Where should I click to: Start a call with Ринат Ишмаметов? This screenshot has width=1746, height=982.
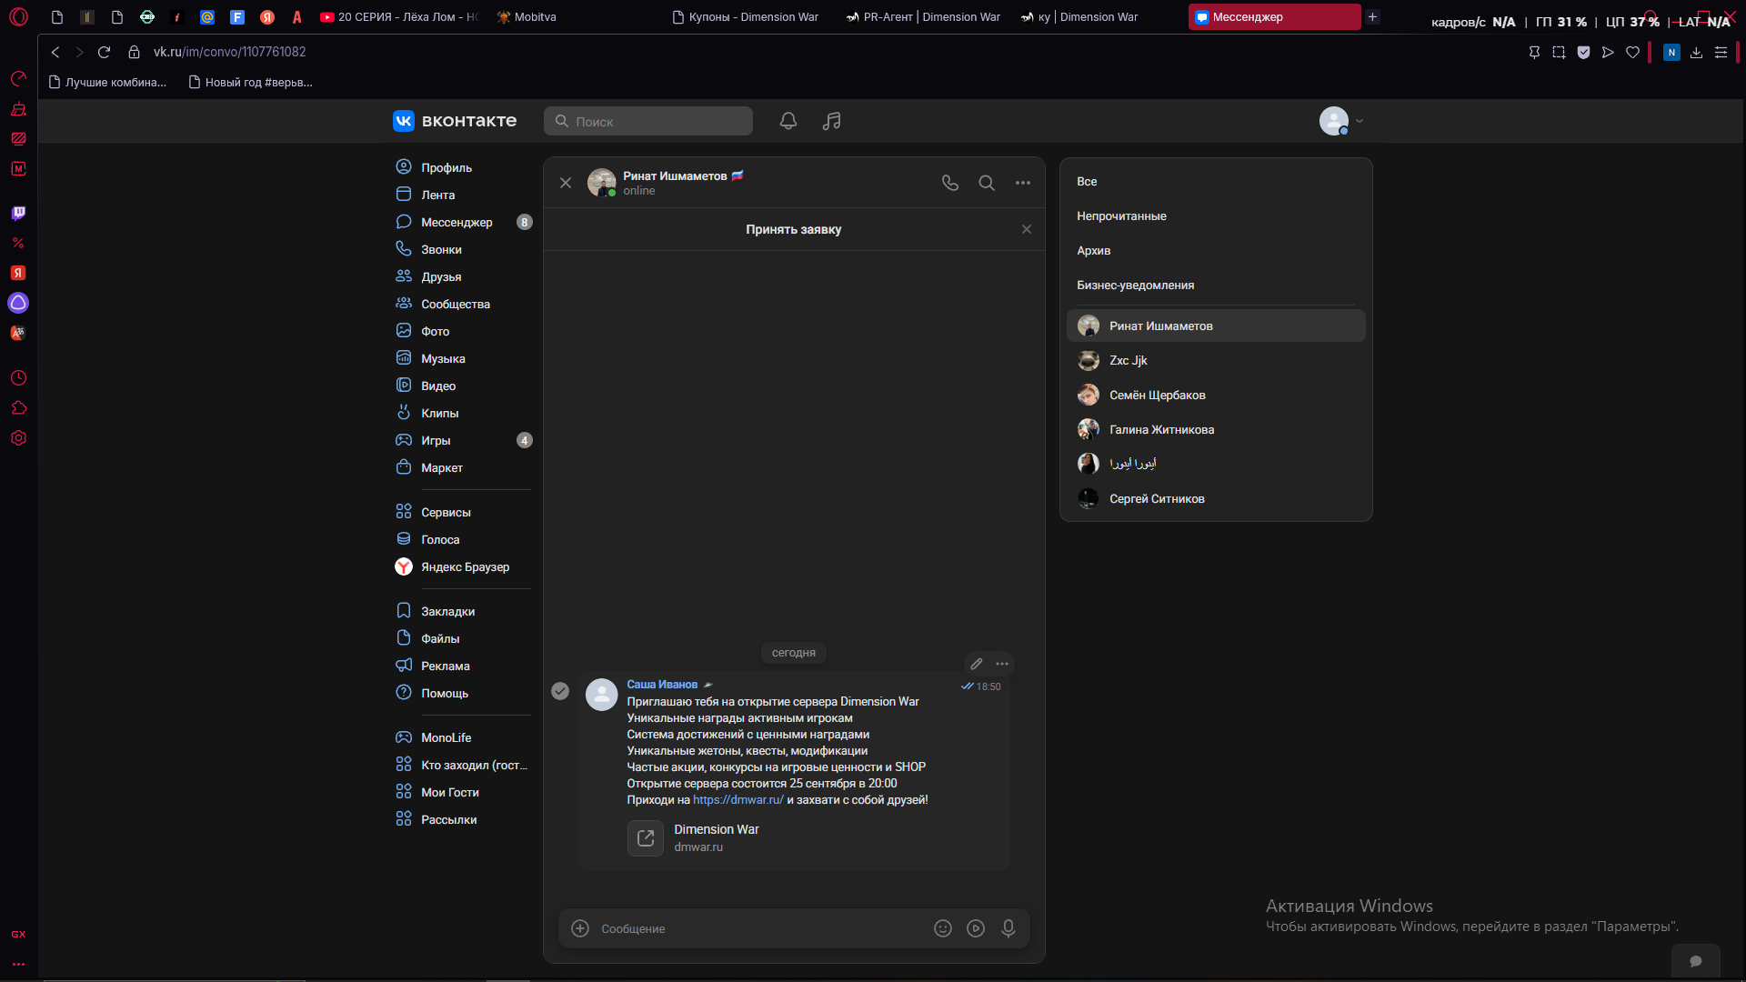click(x=950, y=183)
